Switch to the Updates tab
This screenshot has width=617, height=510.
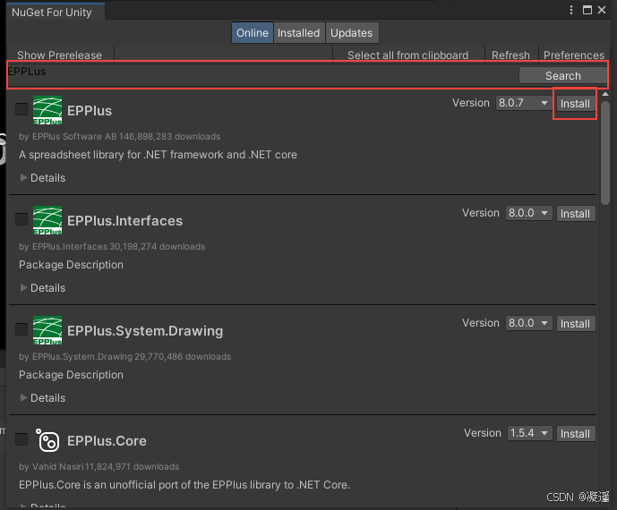point(352,32)
